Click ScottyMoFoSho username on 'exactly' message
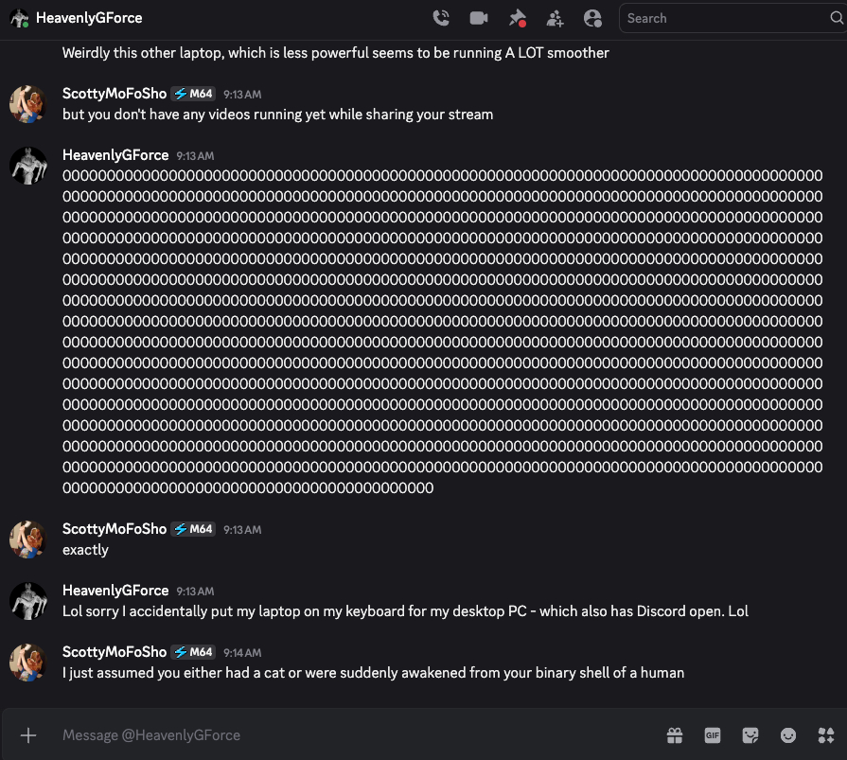Image resolution: width=847 pixels, height=760 pixels. 115,529
